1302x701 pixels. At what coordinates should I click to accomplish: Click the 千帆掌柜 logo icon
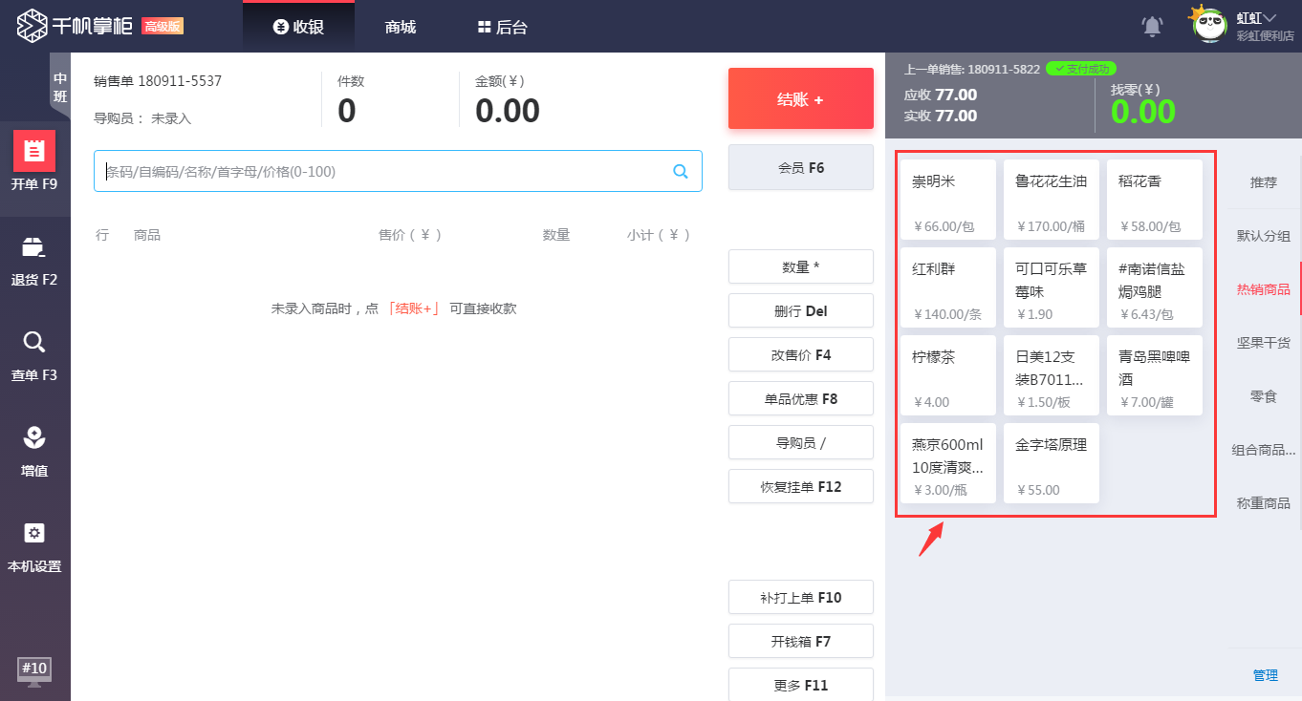click(33, 25)
